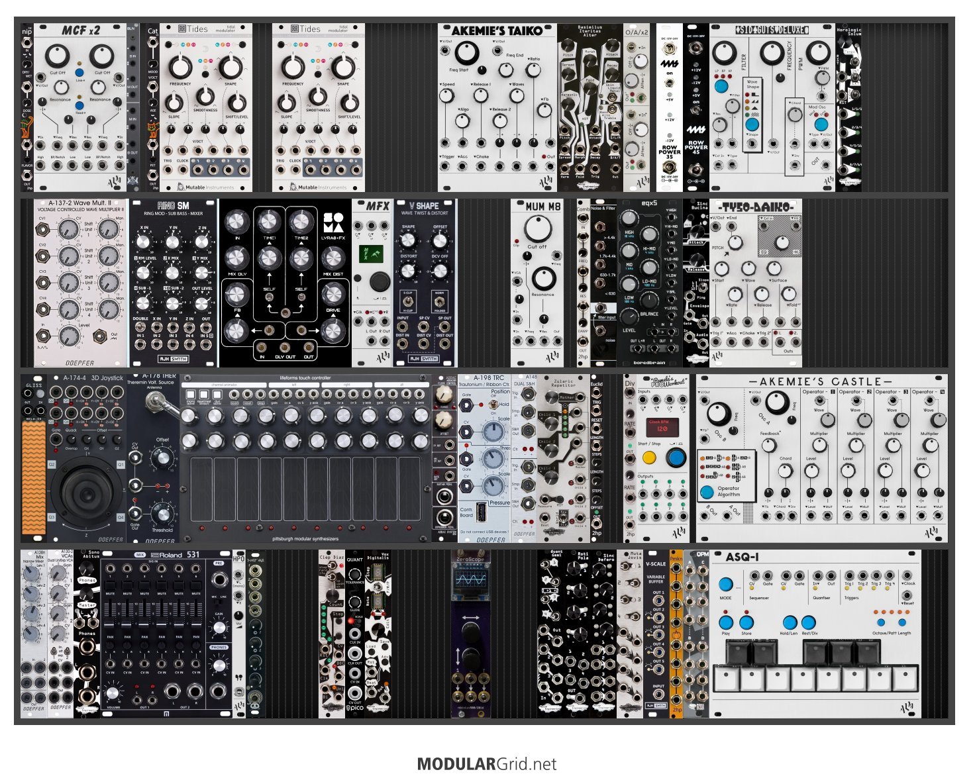Click the yellow Start/Stop button on Pamela's Workout
Image resolution: width=975 pixels, height=778 pixels.
coord(648,457)
